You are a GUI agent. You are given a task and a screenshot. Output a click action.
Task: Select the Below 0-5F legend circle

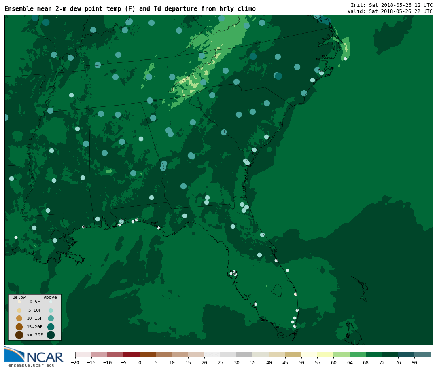(19, 302)
